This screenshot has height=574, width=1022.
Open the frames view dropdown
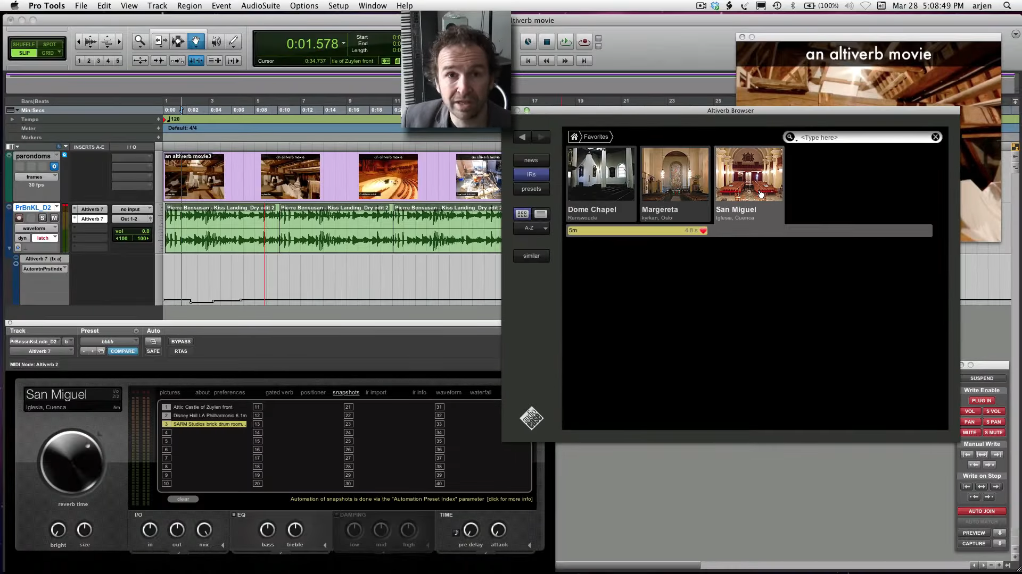pos(36,177)
